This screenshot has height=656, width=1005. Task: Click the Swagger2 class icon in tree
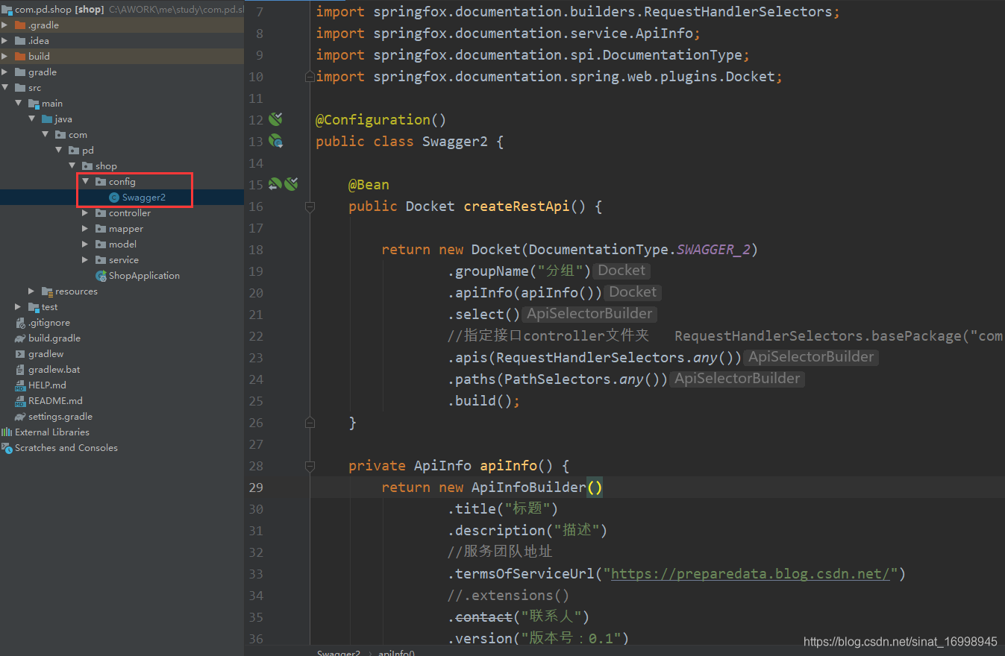pos(113,198)
